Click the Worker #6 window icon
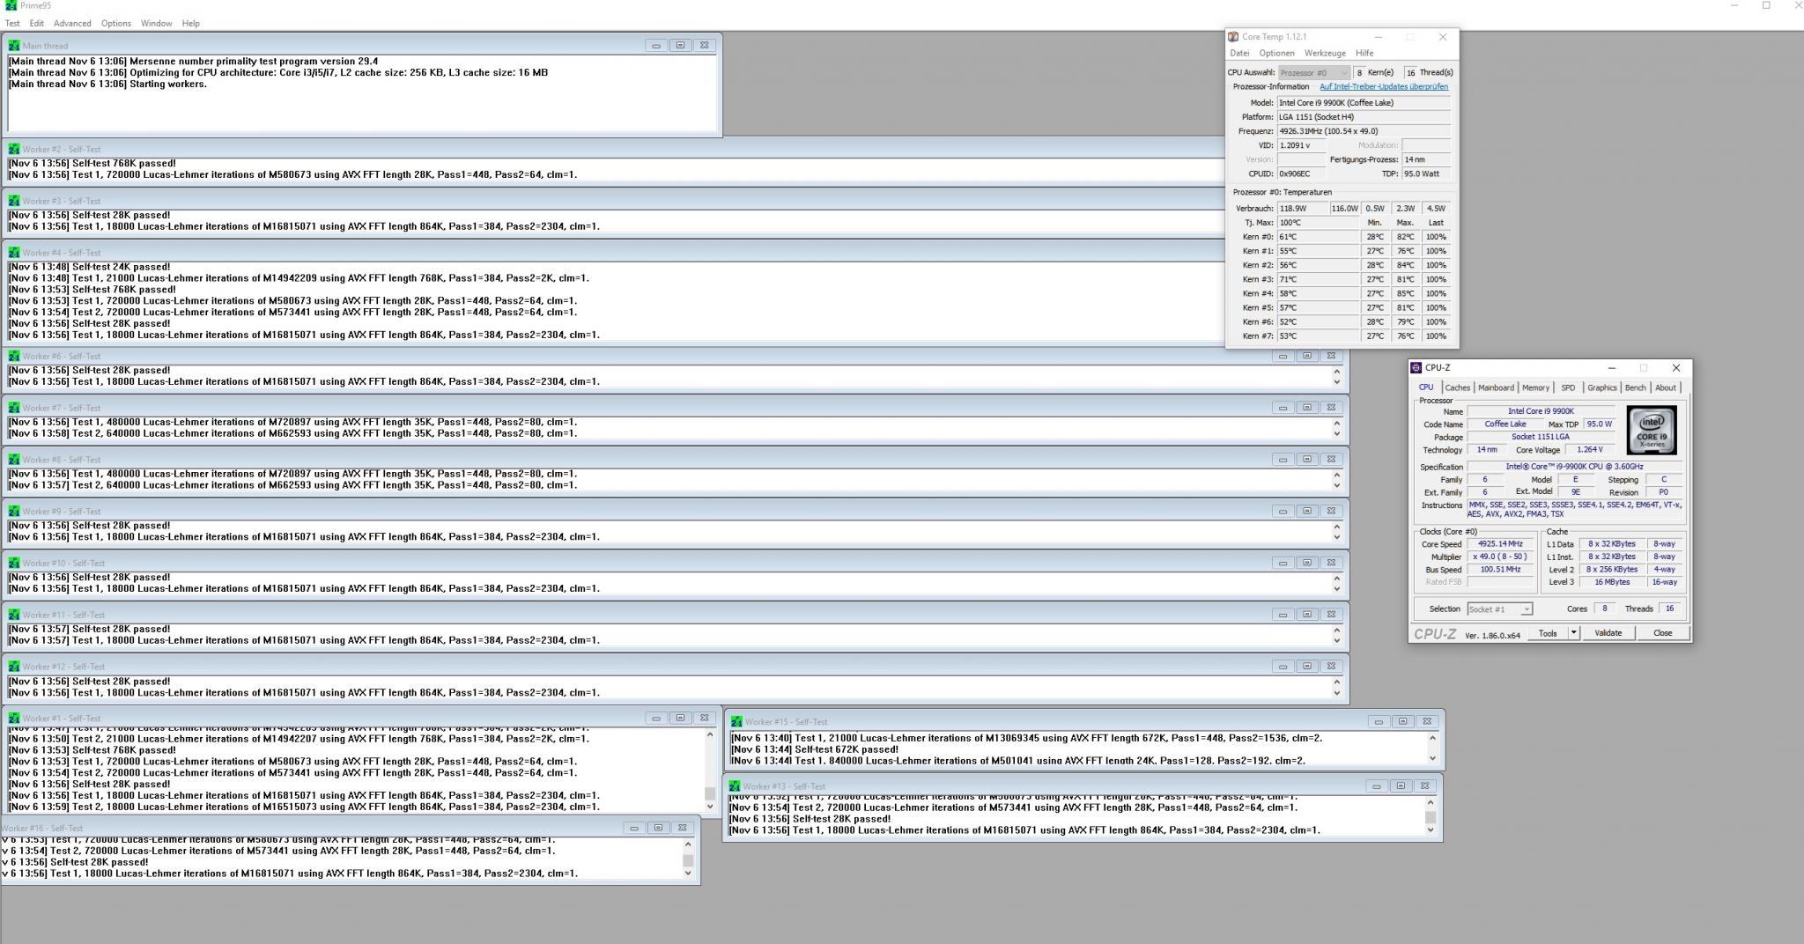 click(x=14, y=356)
